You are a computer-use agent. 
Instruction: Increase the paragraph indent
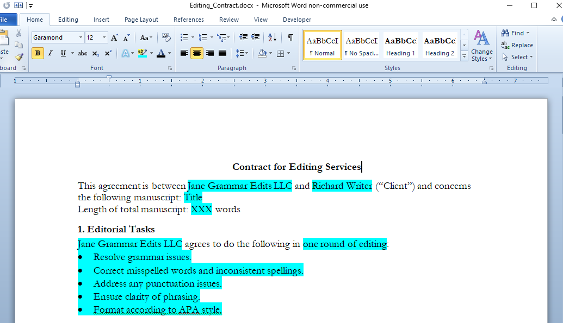[255, 37]
